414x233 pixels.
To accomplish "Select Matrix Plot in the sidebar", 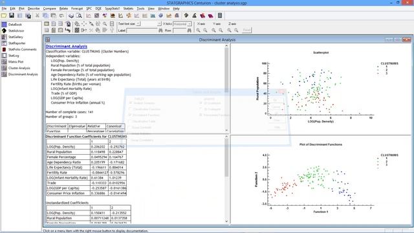I will point(16,62).
